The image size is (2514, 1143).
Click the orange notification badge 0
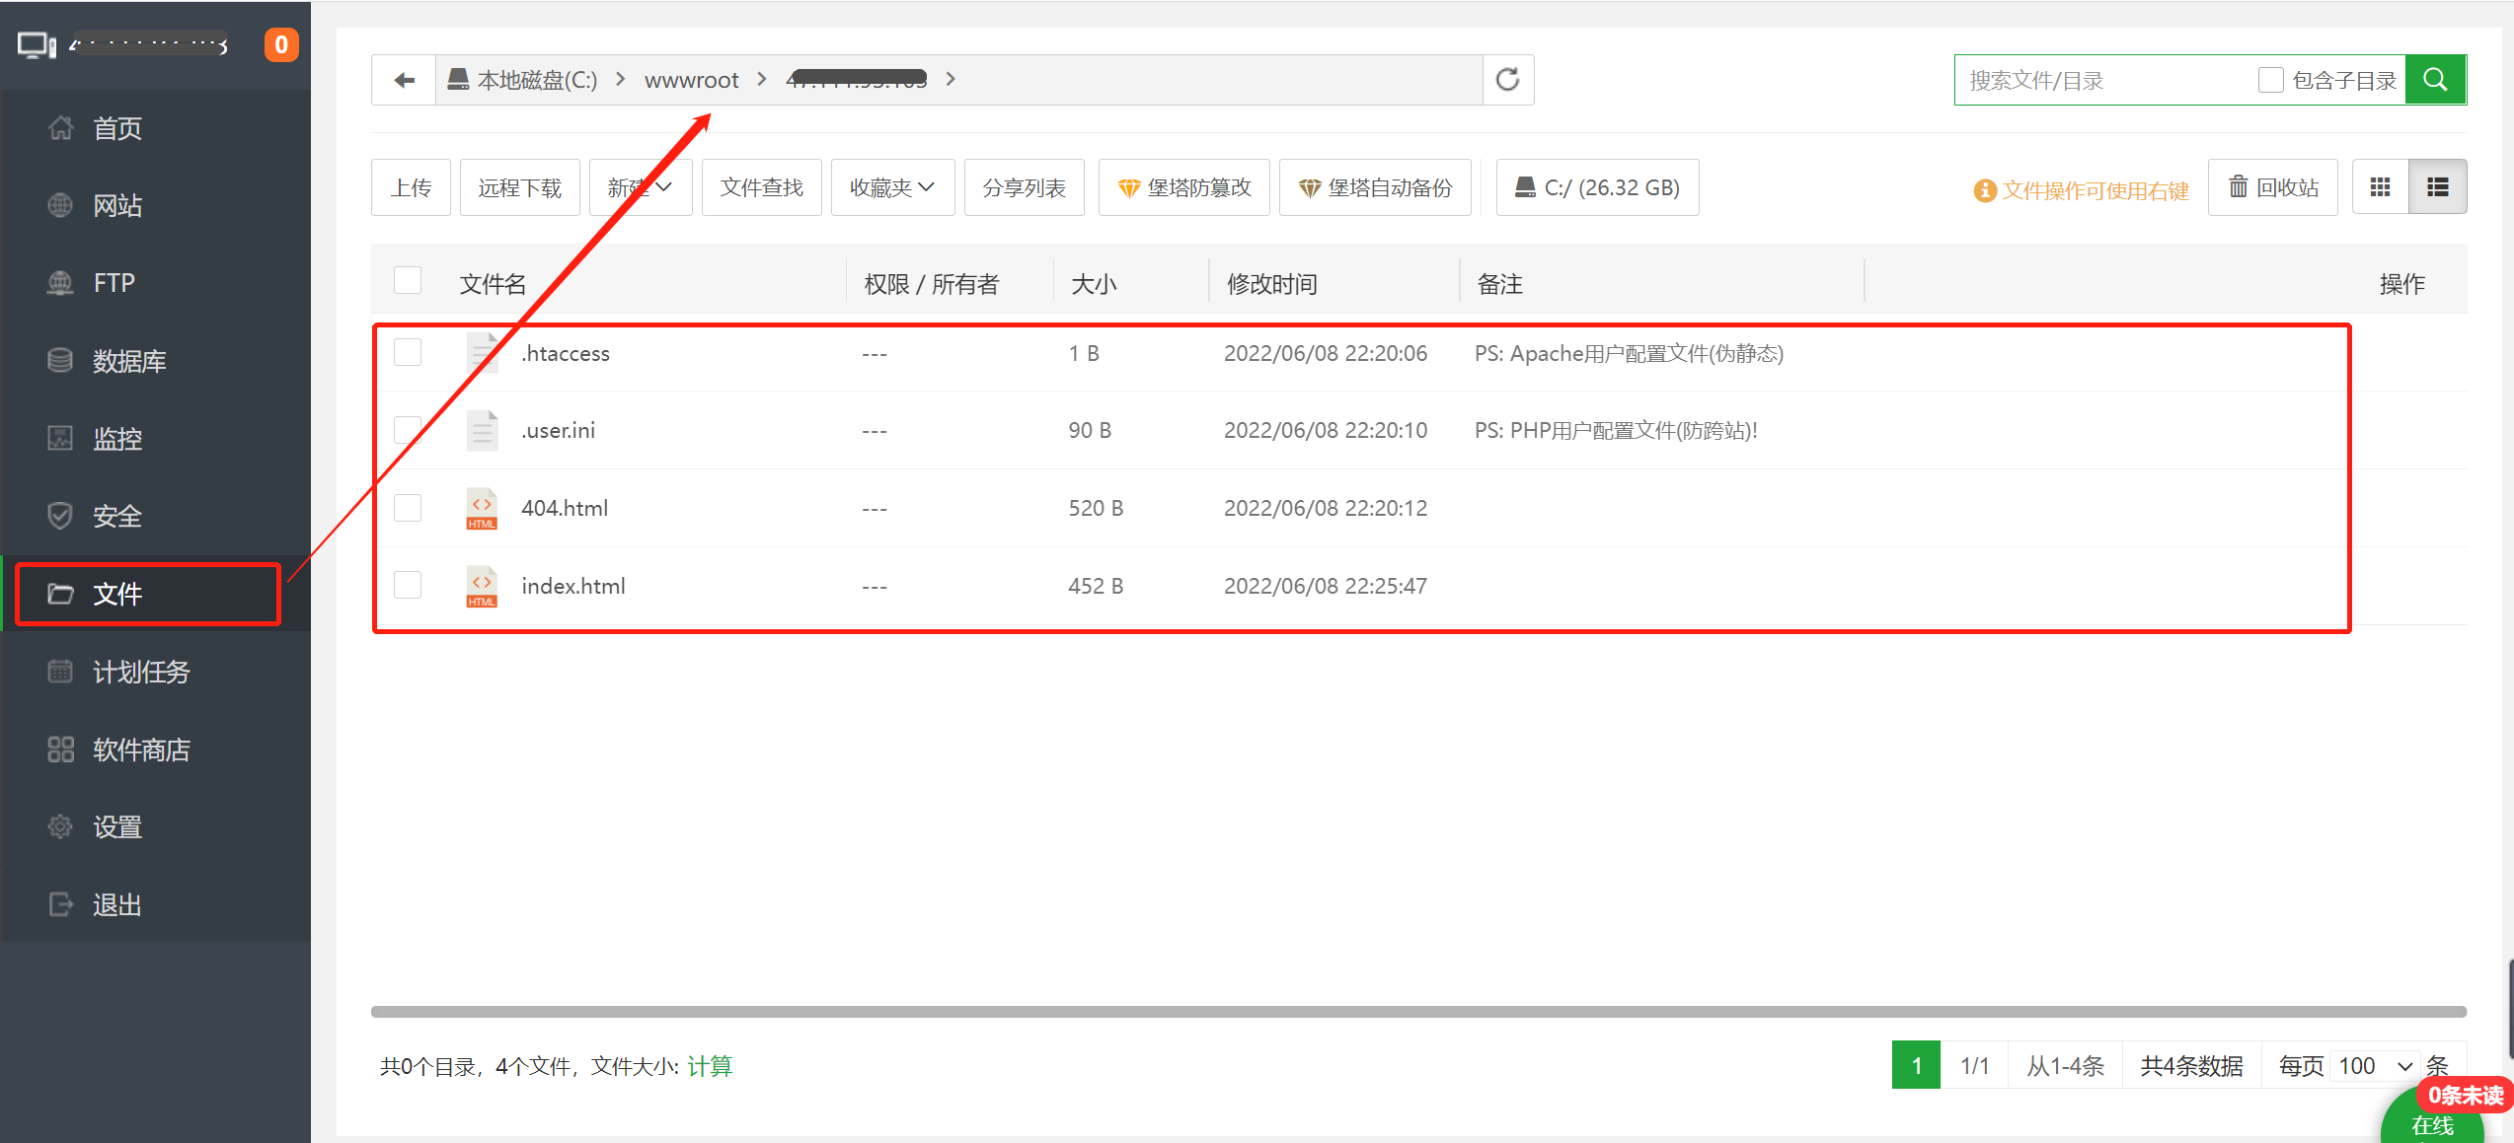281,44
